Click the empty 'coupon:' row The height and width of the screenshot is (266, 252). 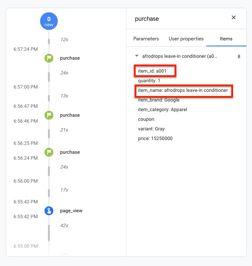147,119
